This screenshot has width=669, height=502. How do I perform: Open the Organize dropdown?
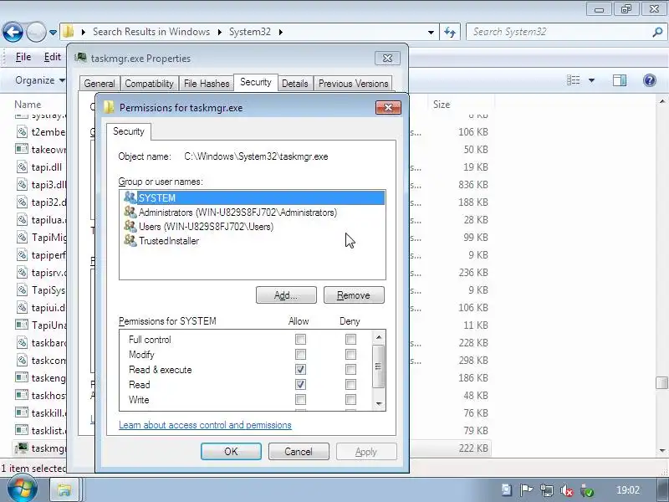pos(40,80)
